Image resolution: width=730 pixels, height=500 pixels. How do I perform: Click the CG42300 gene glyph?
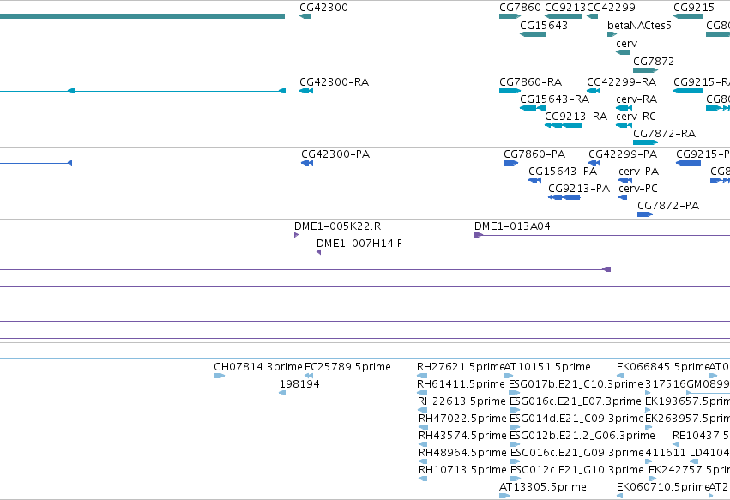coord(305,17)
